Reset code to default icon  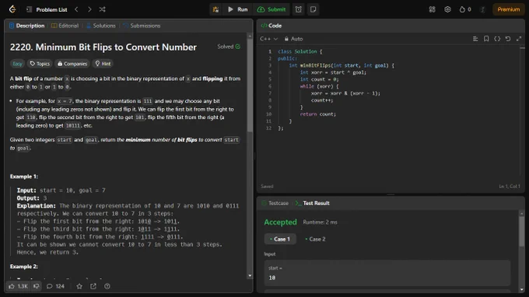click(508, 39)
